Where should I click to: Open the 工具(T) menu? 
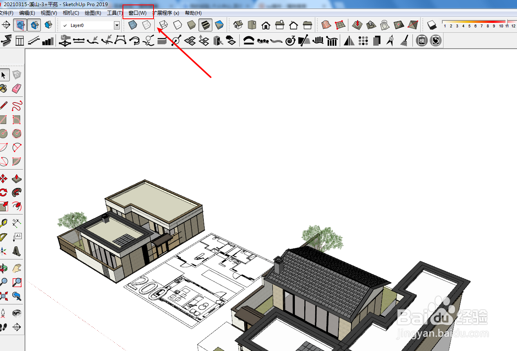point(115,13)
